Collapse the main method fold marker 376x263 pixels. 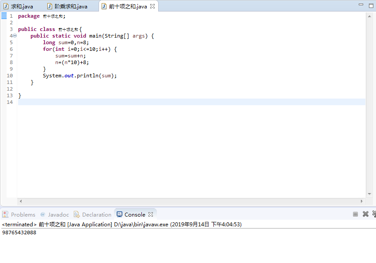[x=15, y=36]
